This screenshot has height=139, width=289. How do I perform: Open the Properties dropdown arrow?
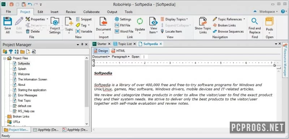click(47, 19)
